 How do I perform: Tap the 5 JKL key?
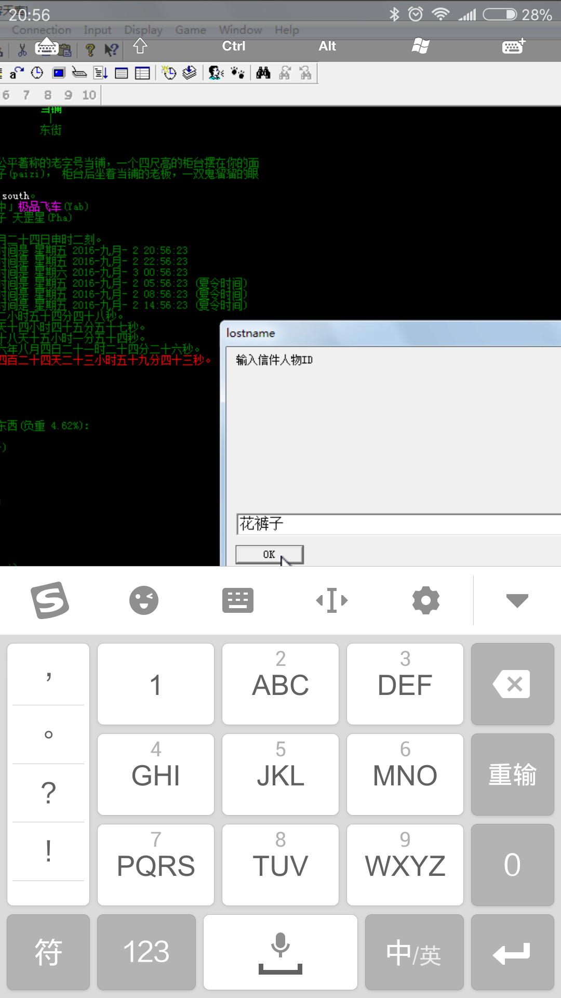coord(280,774)
